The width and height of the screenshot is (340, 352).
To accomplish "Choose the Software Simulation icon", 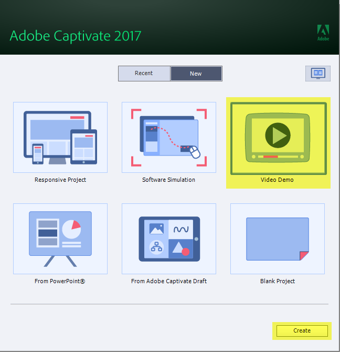I will tap(169, 137).
